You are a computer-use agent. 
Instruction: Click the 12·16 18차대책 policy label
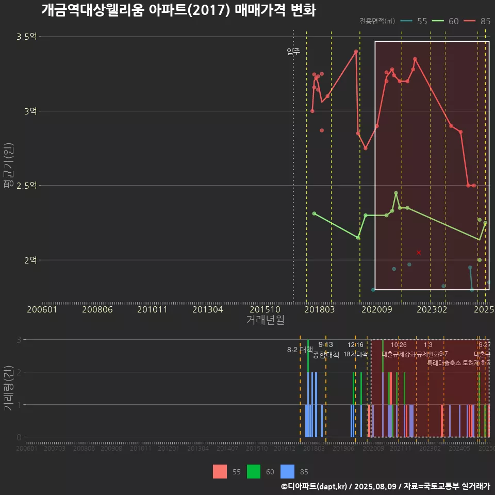click(355, 350)
